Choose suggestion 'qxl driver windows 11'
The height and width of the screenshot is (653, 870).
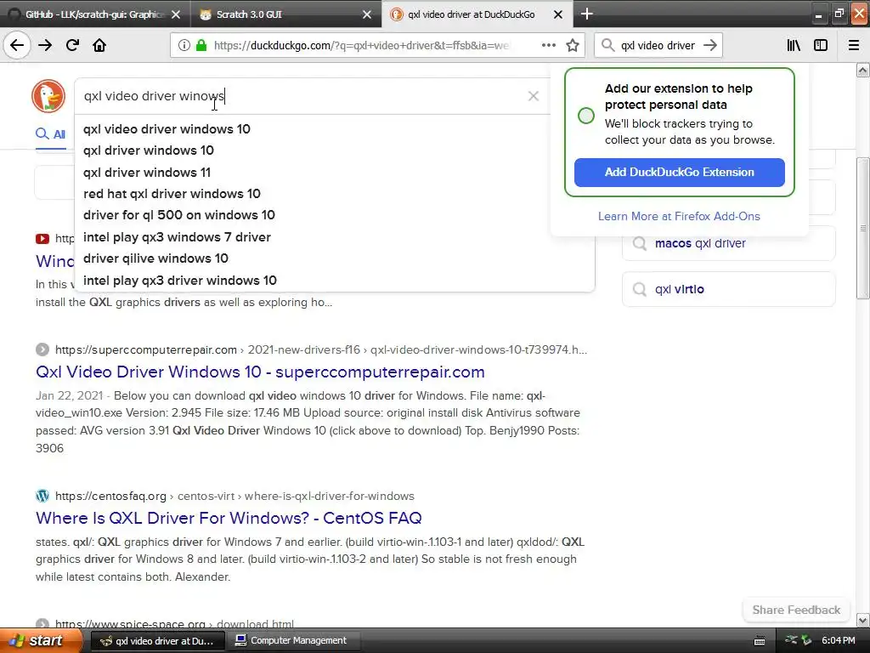[x=146, y=173]
